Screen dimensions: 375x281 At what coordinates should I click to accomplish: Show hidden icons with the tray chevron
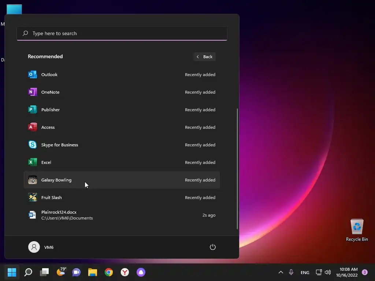click(281, 272)
